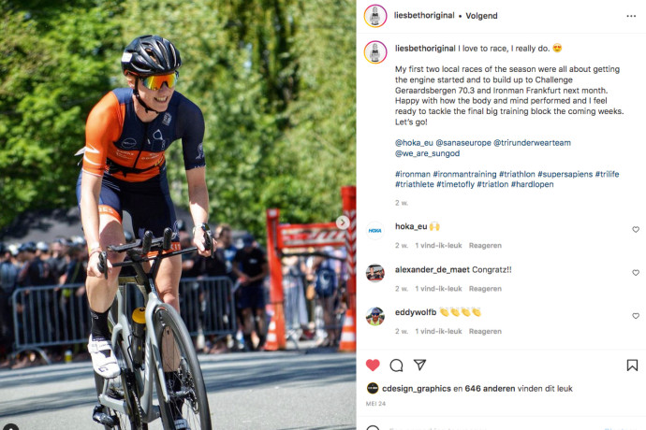This screenshot has width=646, height=430.
Task: Like the alexander_de_maet comment heart
Action: point(636,273)
